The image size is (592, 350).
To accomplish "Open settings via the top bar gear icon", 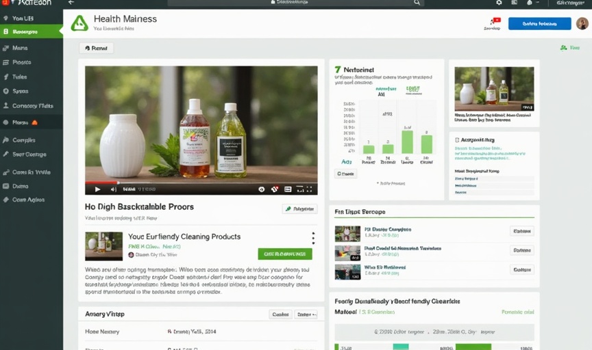I will (499, 3).
